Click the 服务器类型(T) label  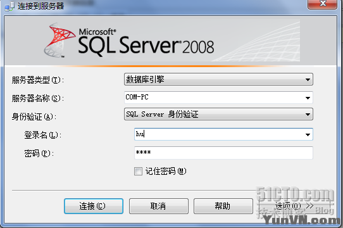click(37, 80)
